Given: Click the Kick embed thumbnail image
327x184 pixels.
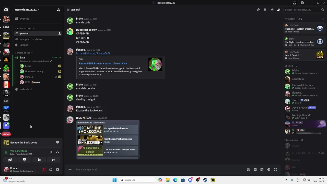Looking at the screenshot, I should coord(155,64).
